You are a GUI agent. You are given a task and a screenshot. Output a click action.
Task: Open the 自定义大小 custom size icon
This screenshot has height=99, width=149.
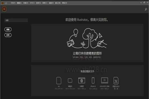pyautogui.click(x=116, y=80)
